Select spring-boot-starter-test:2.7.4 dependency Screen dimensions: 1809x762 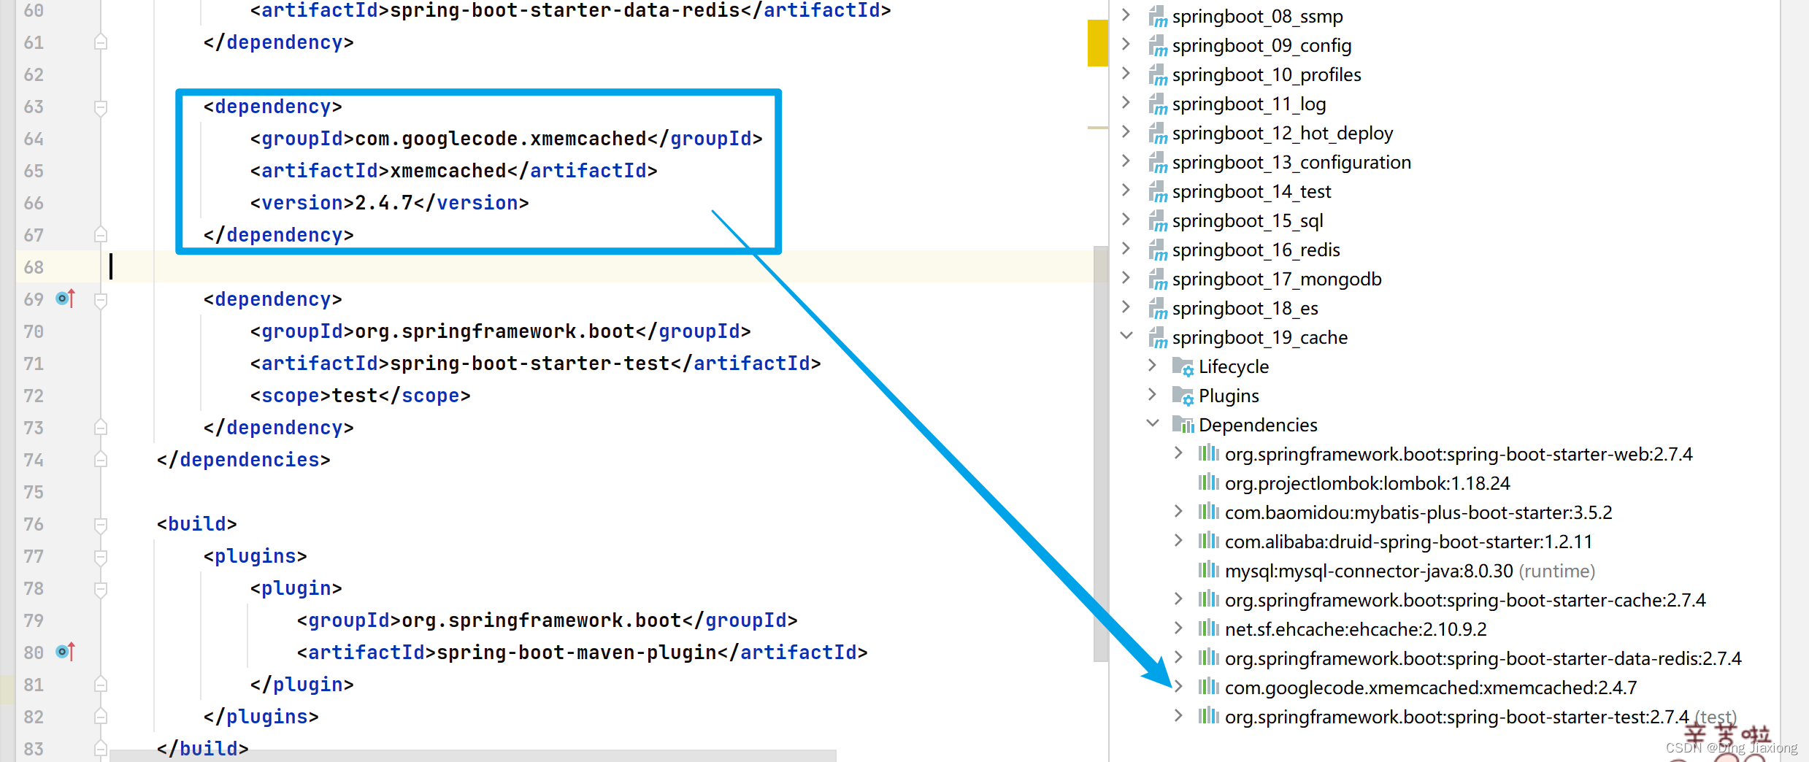pos(1457,717)
